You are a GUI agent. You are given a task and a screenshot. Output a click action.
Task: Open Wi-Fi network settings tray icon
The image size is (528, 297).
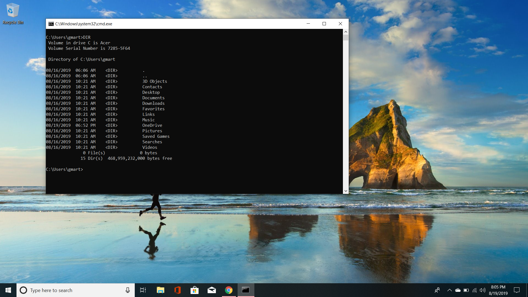coord(474,290)
